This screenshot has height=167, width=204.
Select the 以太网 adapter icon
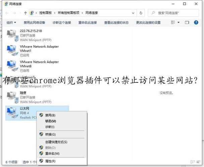pyautogui.click(x=13, y=113)
